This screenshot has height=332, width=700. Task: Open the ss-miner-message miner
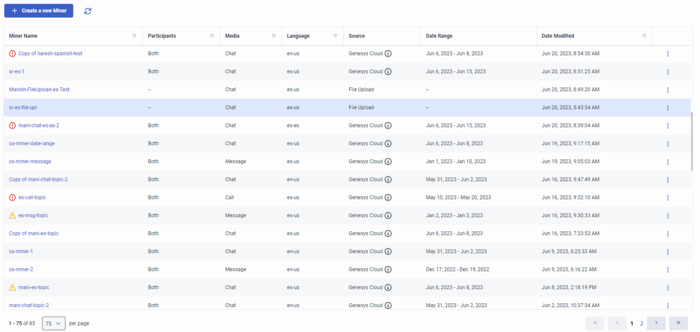point(30,161)
